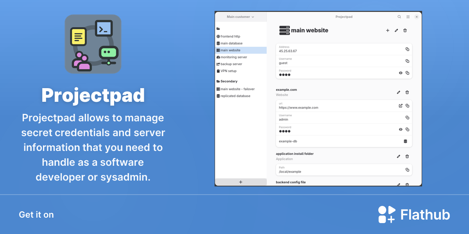Delete main website with the header trash icon
This screenshot has width=469, height=234.
[x=405, y=30]
